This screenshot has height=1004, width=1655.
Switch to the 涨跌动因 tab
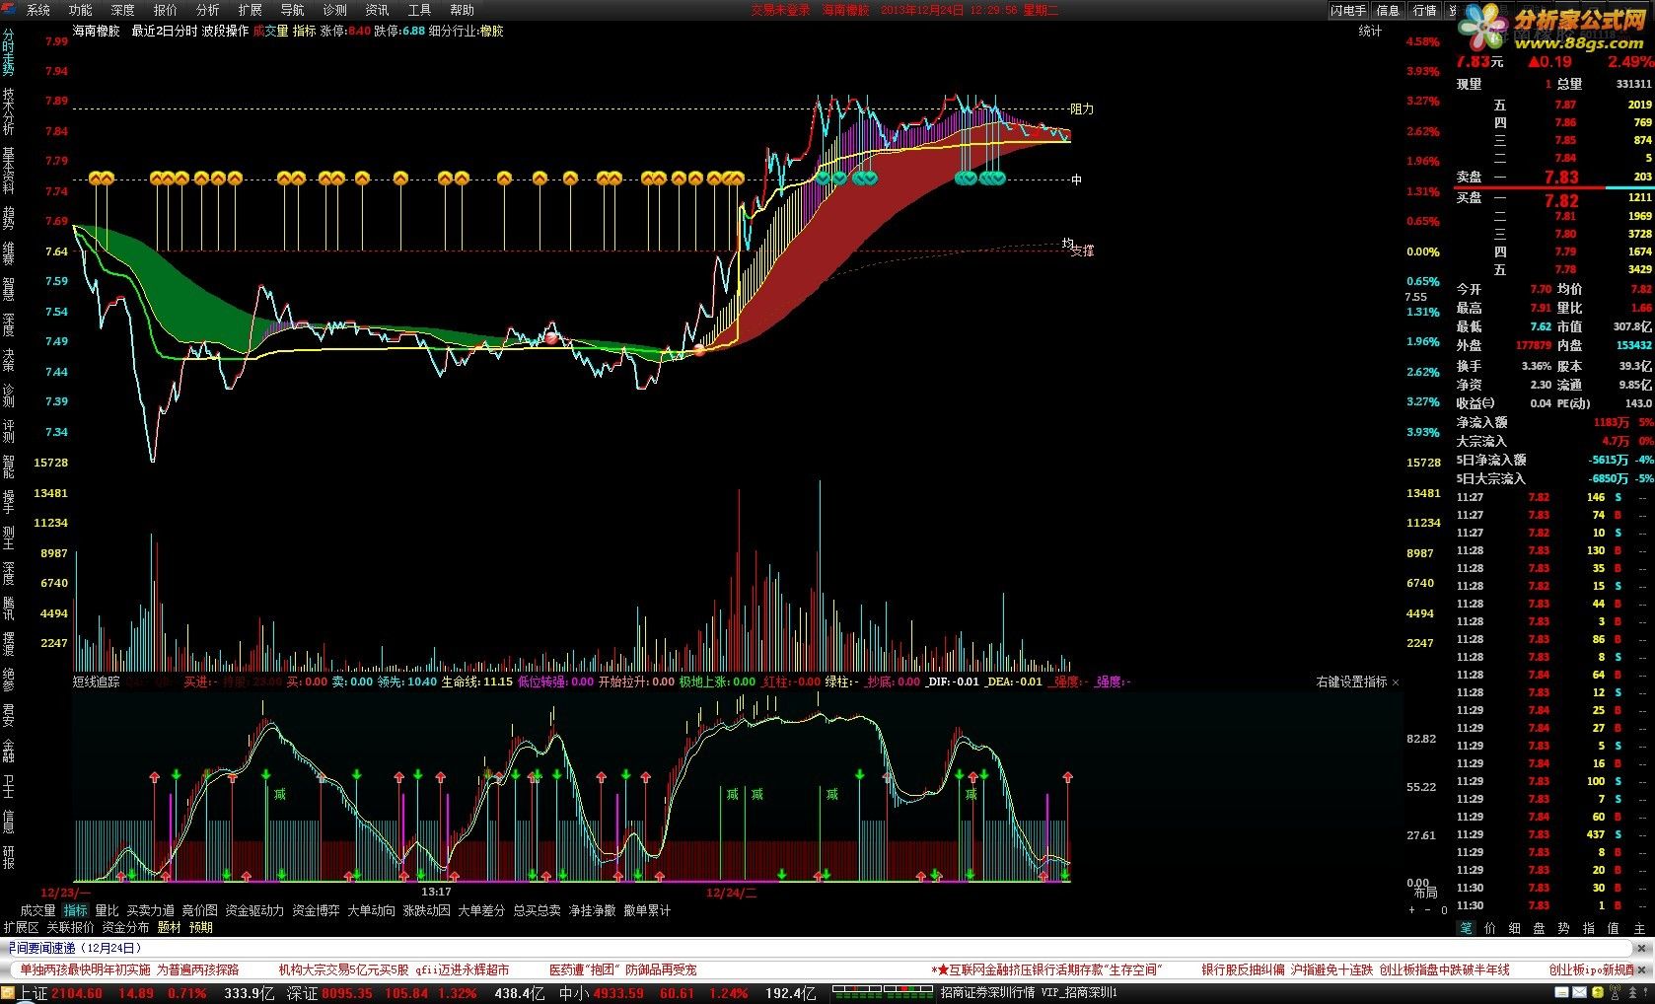(x=426, y=910)
